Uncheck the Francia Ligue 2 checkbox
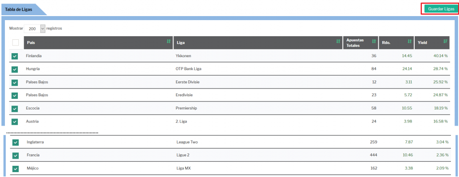The height and width of the screenshot is (177, 459). pyautogui.click(x=16, y=156)
